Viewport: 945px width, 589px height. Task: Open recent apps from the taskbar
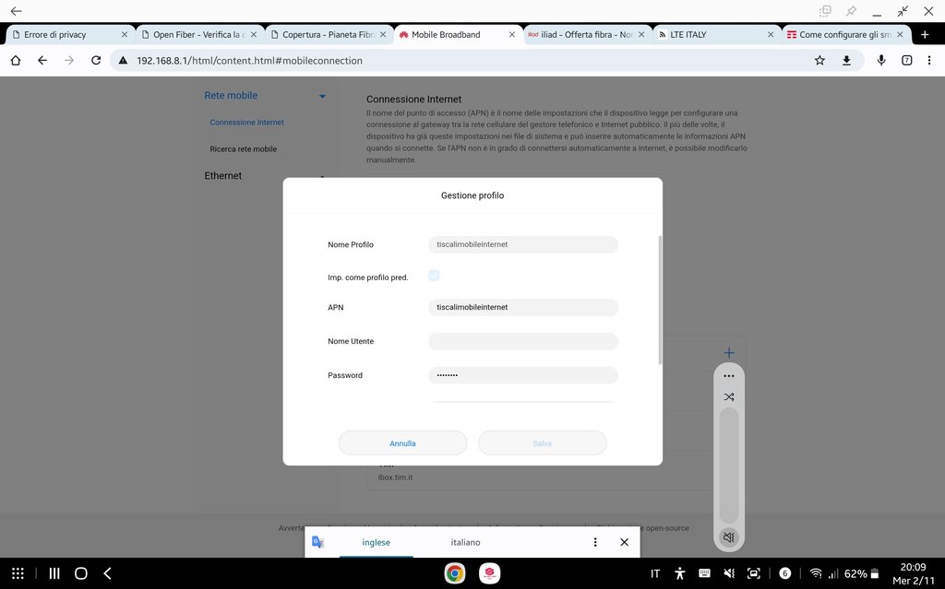54,573
